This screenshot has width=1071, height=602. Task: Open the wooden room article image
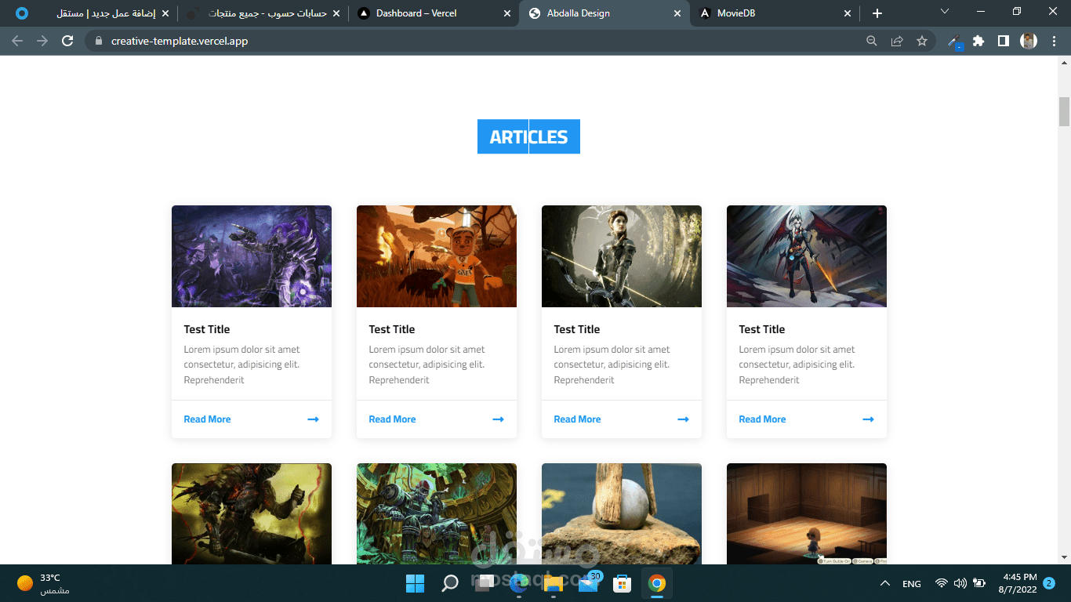tap(807, 513)
